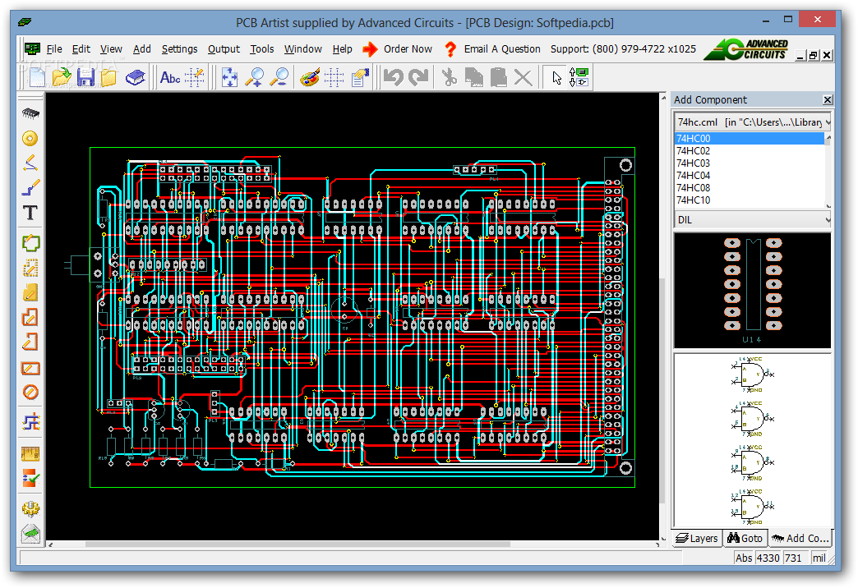Switch to the Layers tab

click(x=697, y=538)
